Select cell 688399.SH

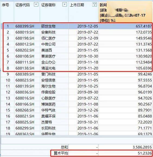[25, 26]
